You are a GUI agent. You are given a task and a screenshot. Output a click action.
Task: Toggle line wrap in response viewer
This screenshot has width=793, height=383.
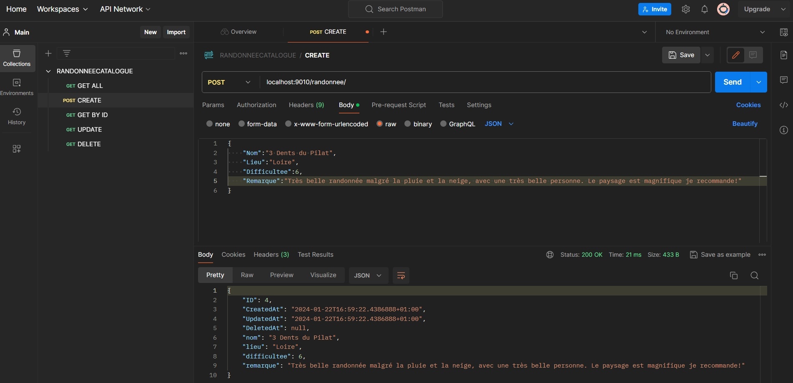401,275
